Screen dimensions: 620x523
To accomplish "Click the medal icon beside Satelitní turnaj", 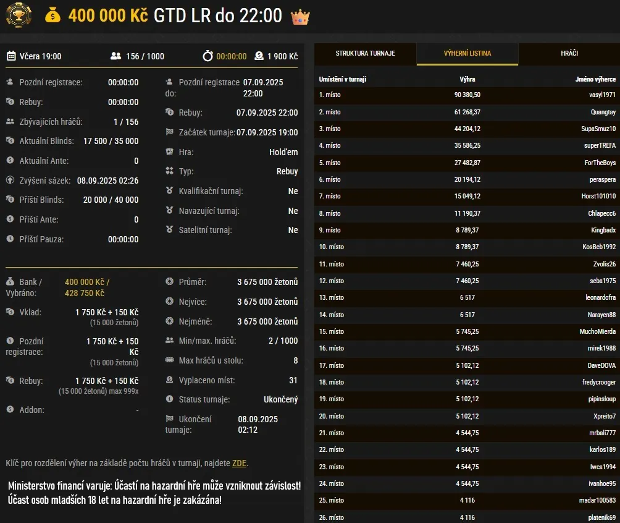I will [x=170, y=229].
